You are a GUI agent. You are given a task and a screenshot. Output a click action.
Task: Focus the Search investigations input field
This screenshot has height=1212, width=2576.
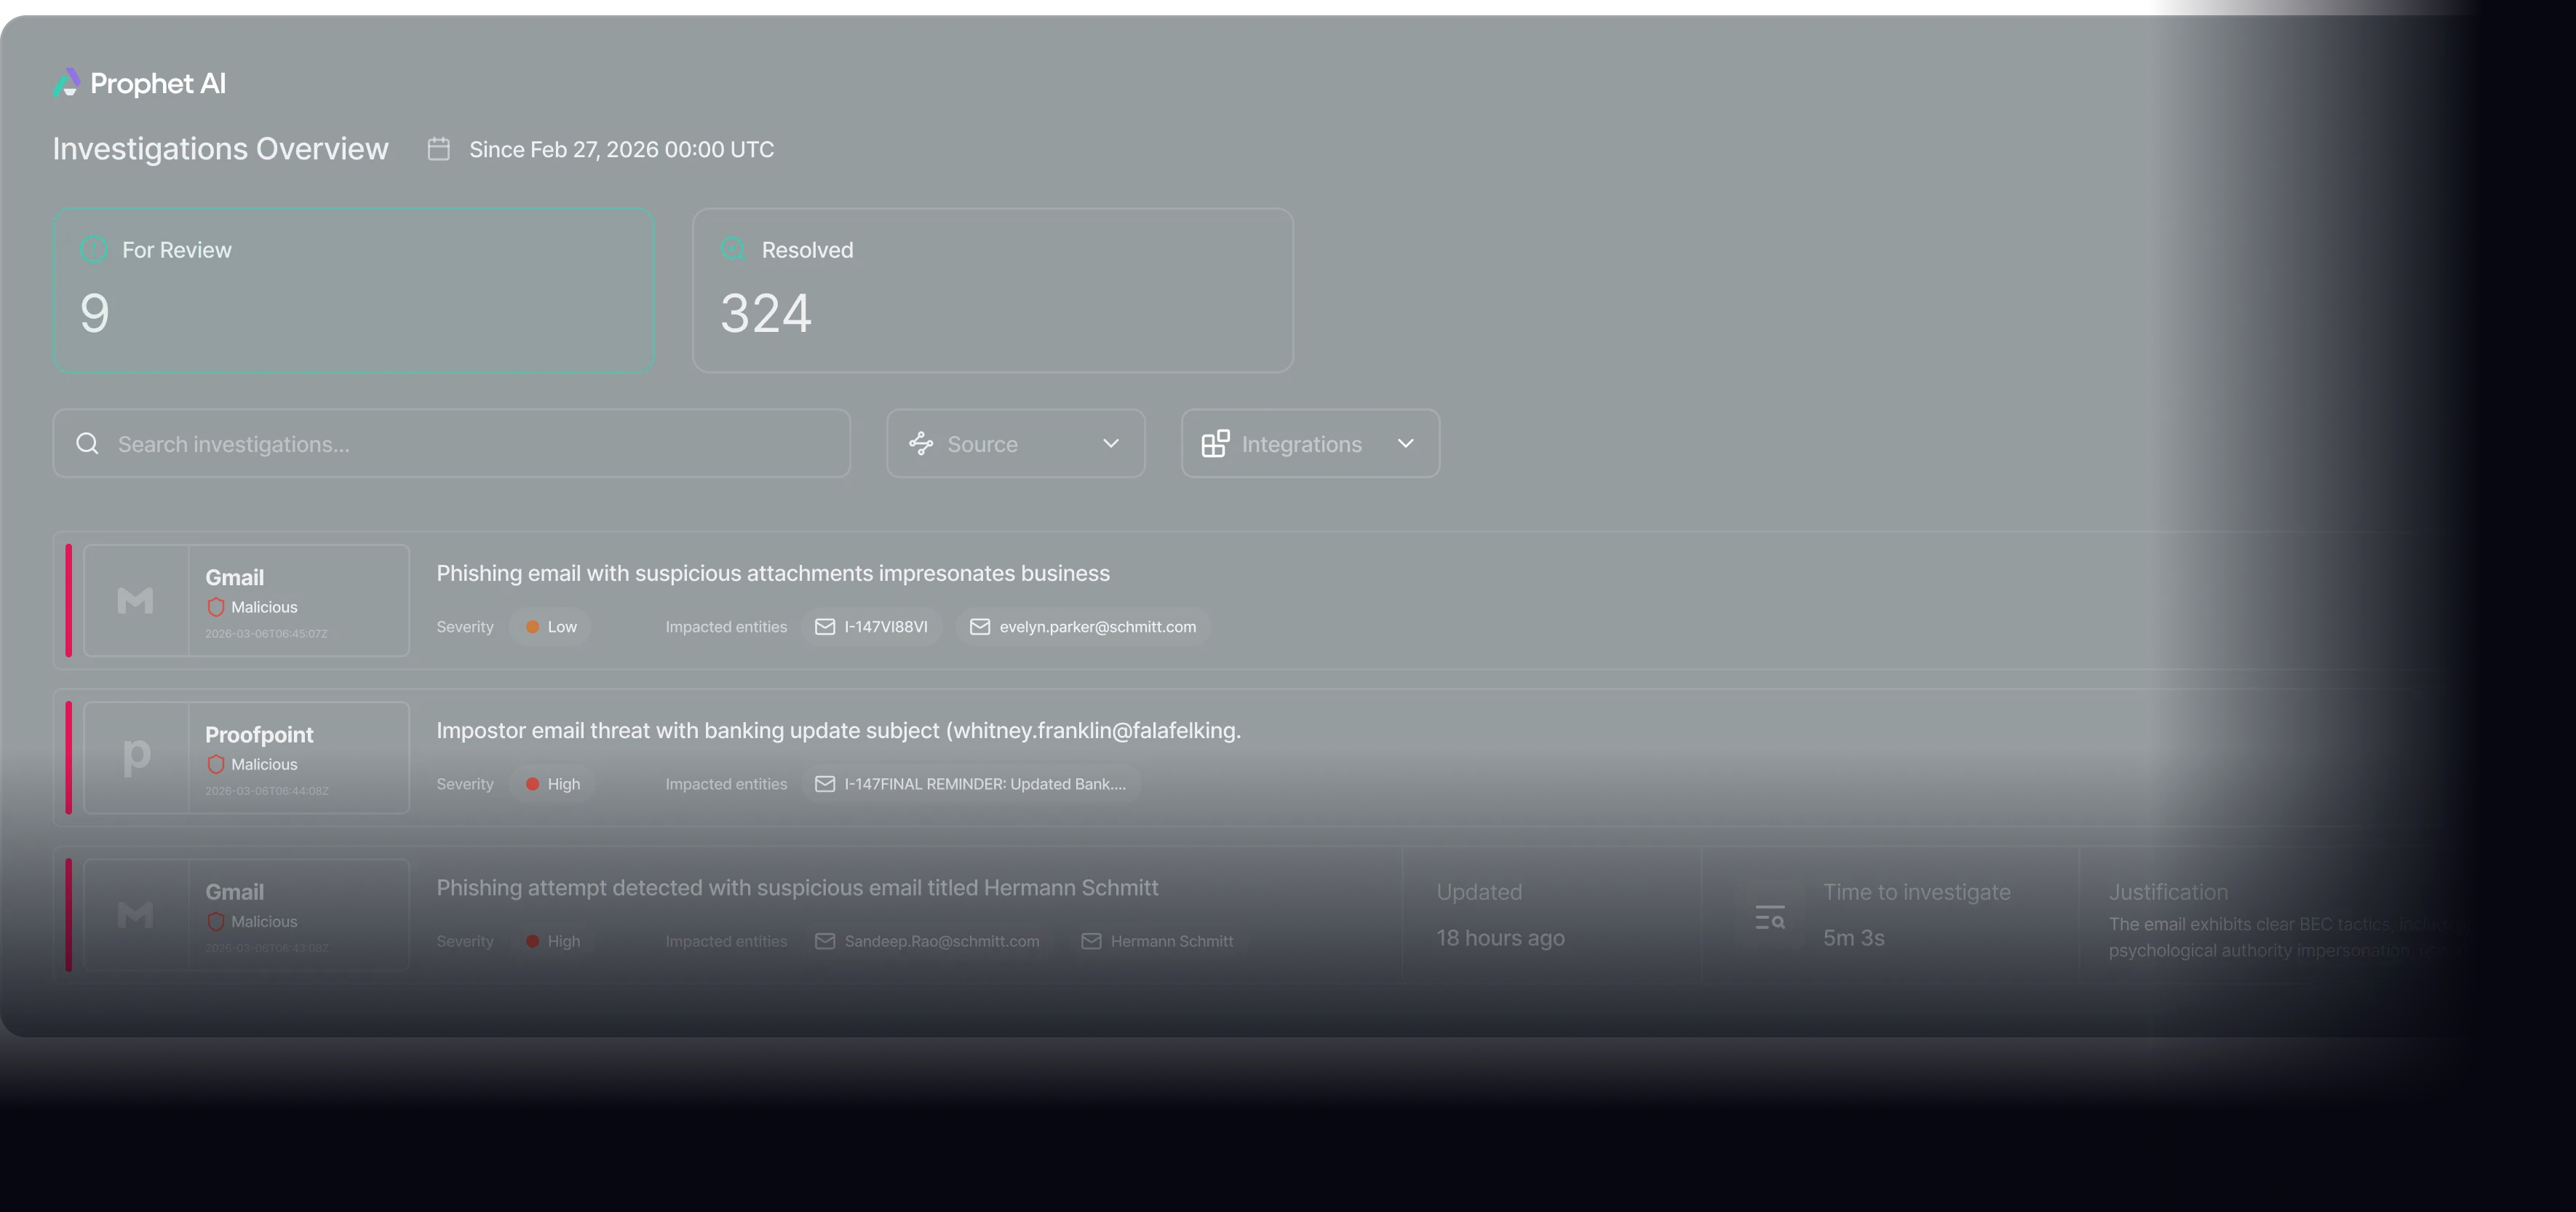tap(470, 443)
